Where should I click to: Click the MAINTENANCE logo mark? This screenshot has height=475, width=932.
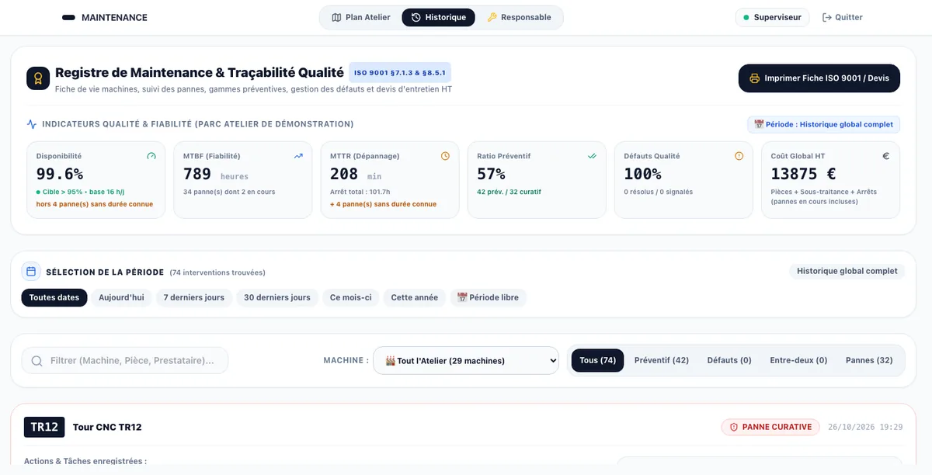pyautogui.click(x=68, y=17)
